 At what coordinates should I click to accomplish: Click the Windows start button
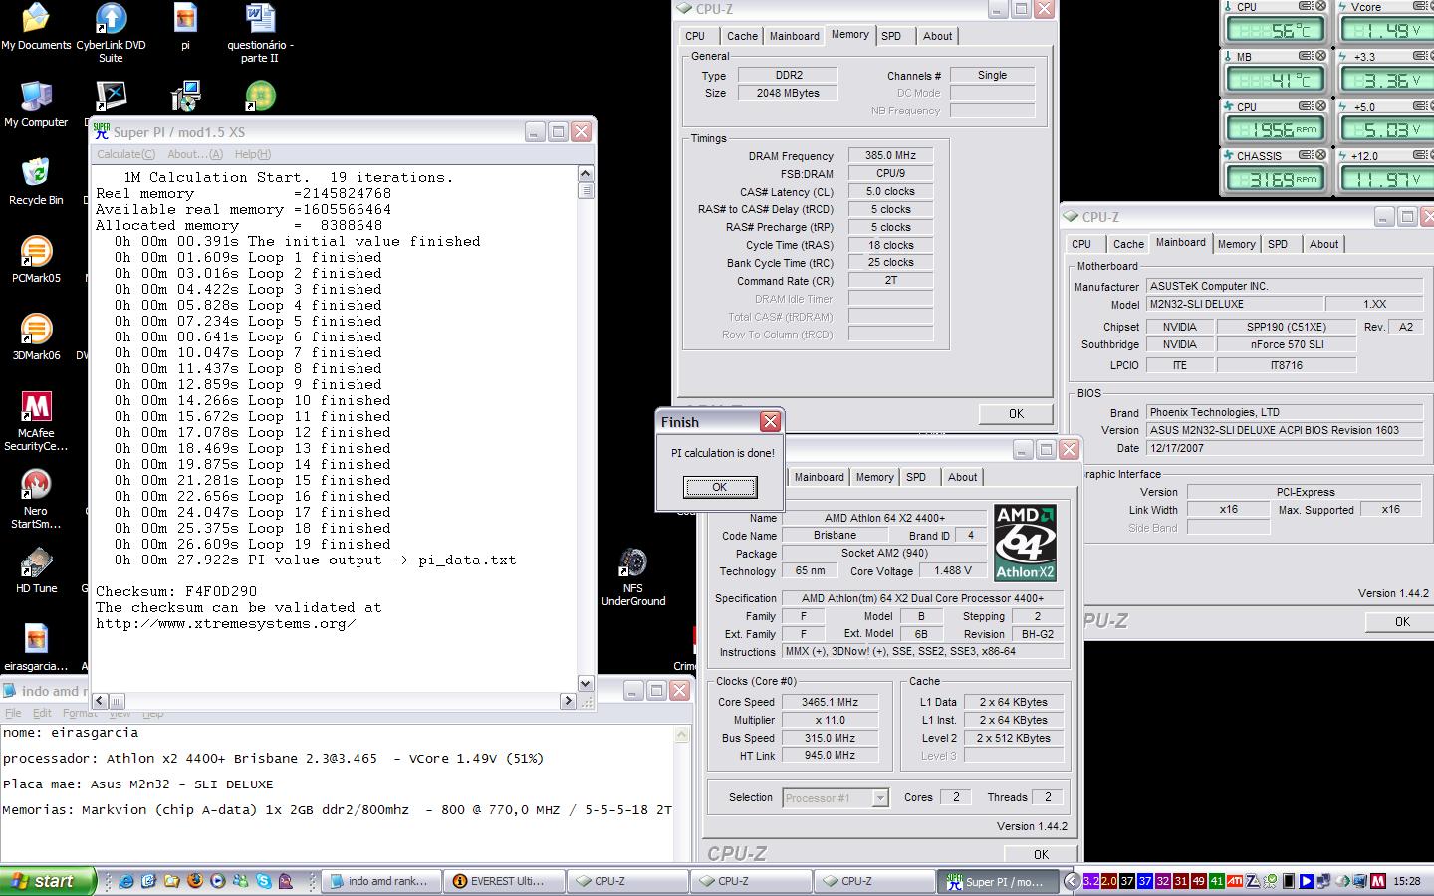click(x=48, y=881)
